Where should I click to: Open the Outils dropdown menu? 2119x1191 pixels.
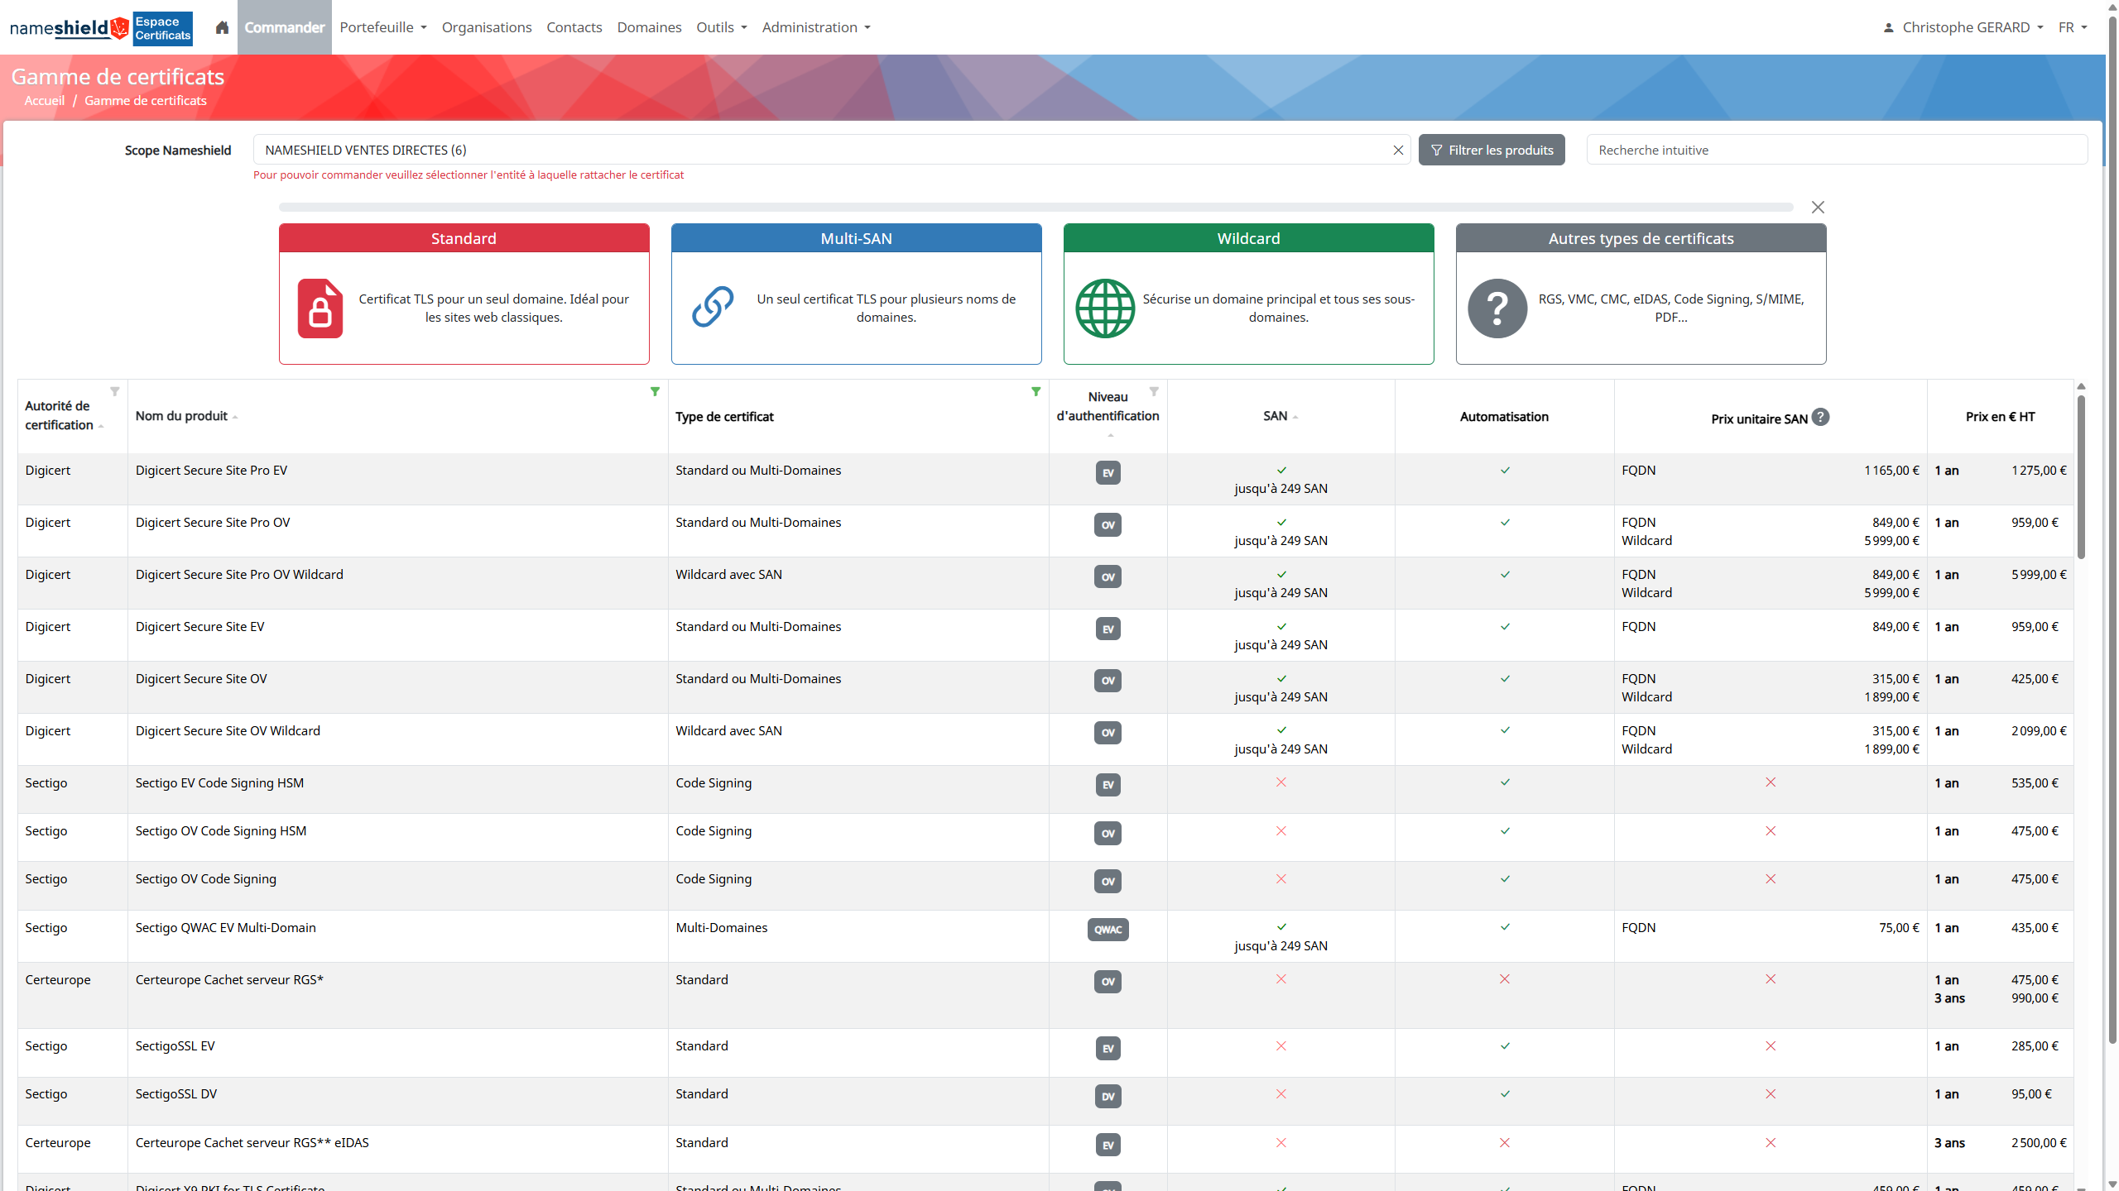(x=722, y=27)
